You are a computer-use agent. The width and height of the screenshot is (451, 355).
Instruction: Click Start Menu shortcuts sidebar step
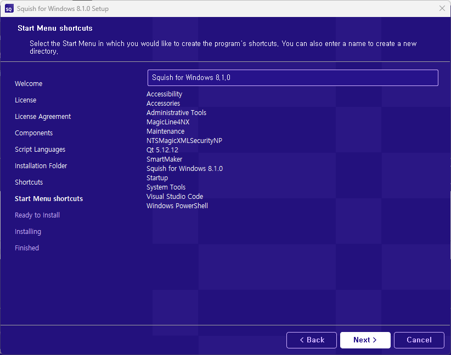click(x=49, y=199)
